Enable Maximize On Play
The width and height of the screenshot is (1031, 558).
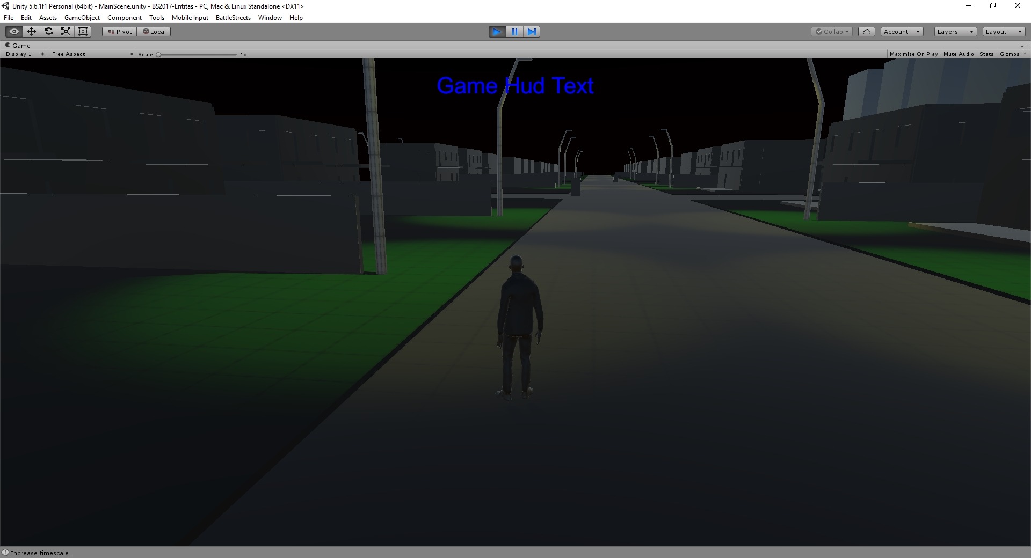(913, 54)
